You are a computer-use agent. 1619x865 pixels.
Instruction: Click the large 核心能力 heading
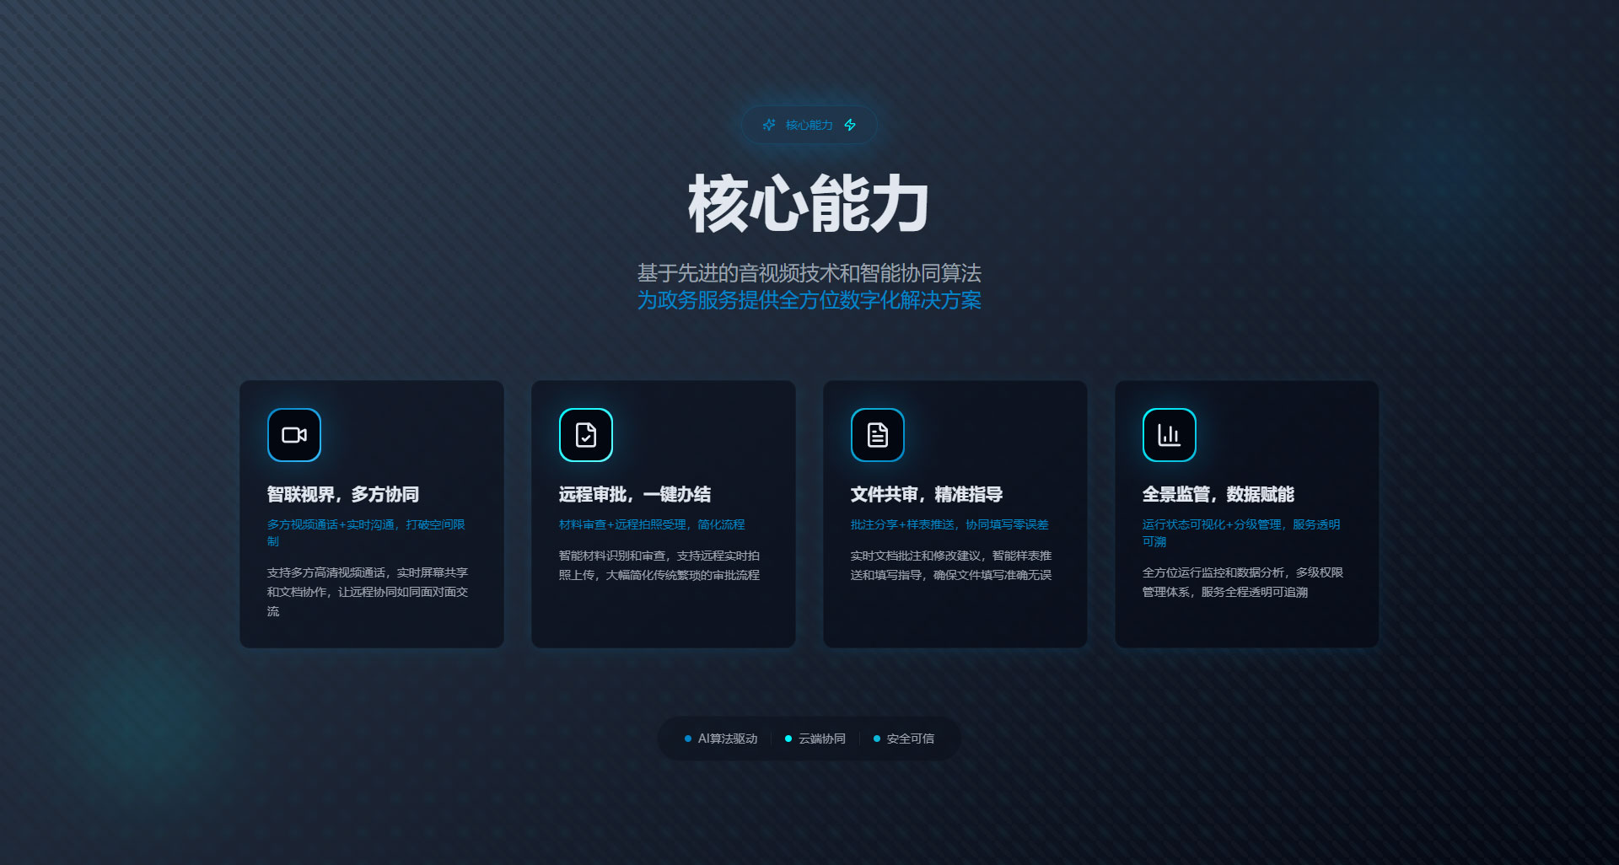pos(809,204)
